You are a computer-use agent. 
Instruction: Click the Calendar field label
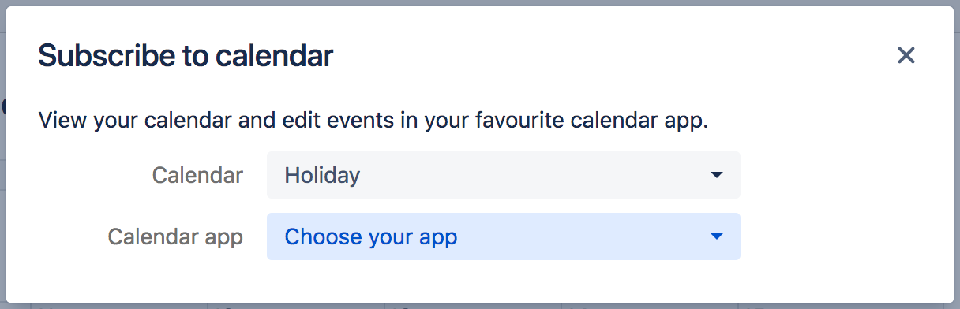[197, 175]
